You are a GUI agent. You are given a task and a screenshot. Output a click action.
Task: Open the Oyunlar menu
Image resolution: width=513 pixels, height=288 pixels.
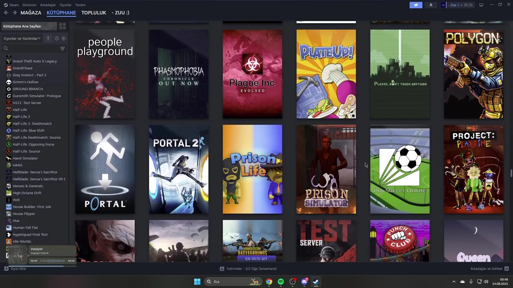pyautogui.click(x=65, y=5)
